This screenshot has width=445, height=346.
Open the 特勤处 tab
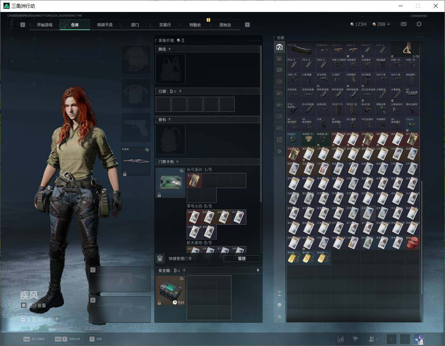tap(195, 25)
